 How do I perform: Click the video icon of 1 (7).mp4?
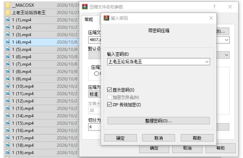[x=8, y=64]
